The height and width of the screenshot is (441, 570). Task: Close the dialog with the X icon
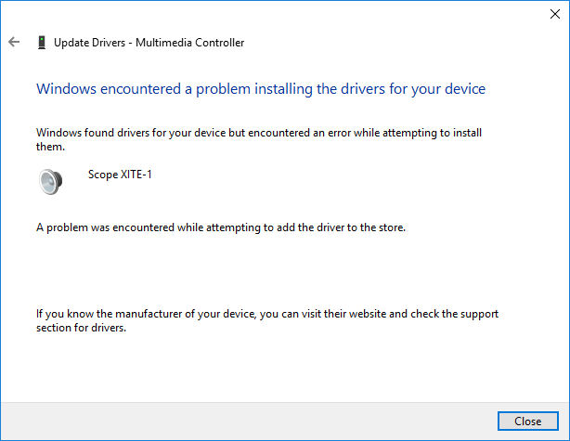tap(555, 14)
